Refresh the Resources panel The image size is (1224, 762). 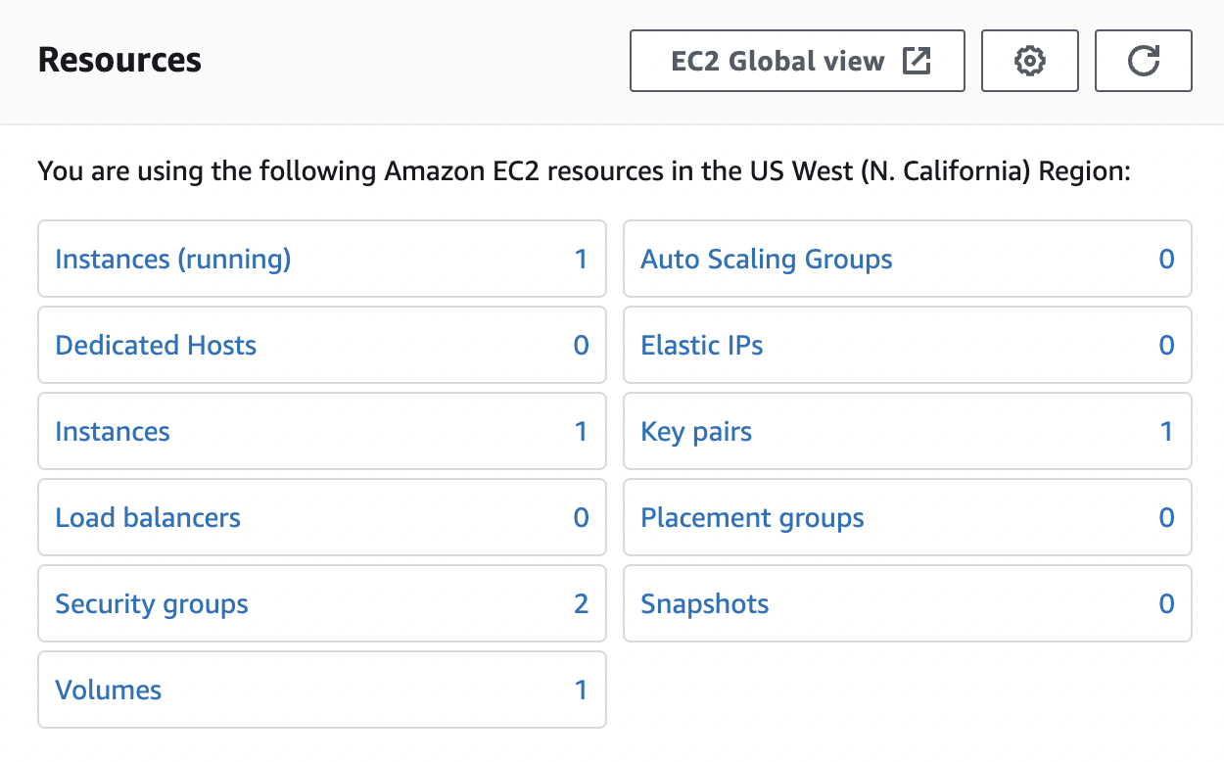[x=1143, y=62]
